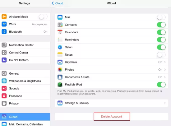Tap the Bluetooth On status text
This screenshot has height=126, width=171.
tap(45, 32)
